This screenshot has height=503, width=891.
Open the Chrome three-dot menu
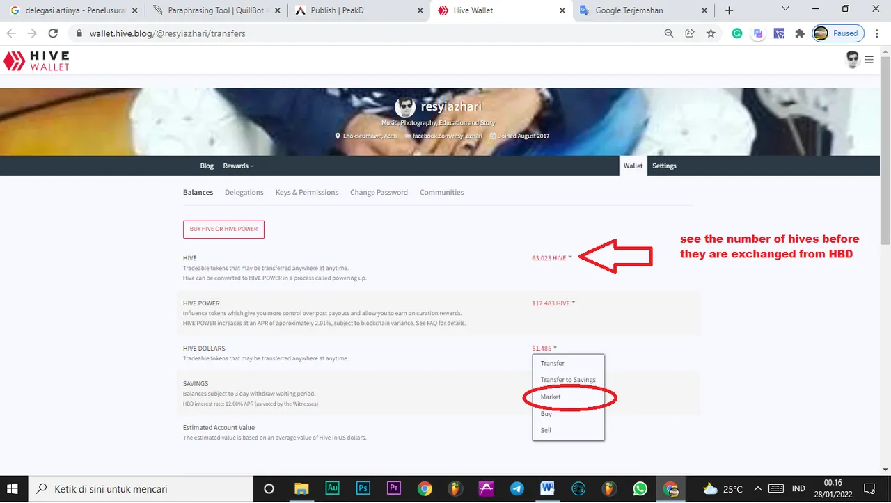coord(876,33)
